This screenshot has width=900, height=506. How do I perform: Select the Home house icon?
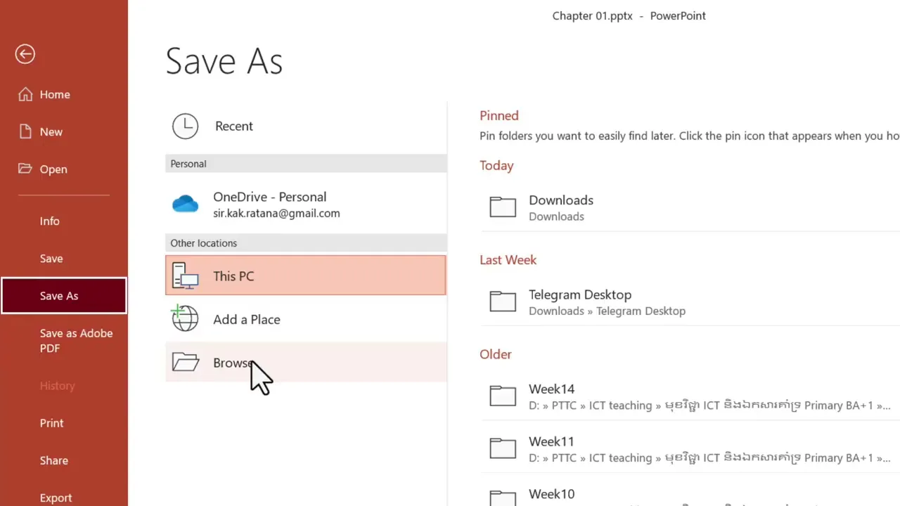tap(25, 94)
